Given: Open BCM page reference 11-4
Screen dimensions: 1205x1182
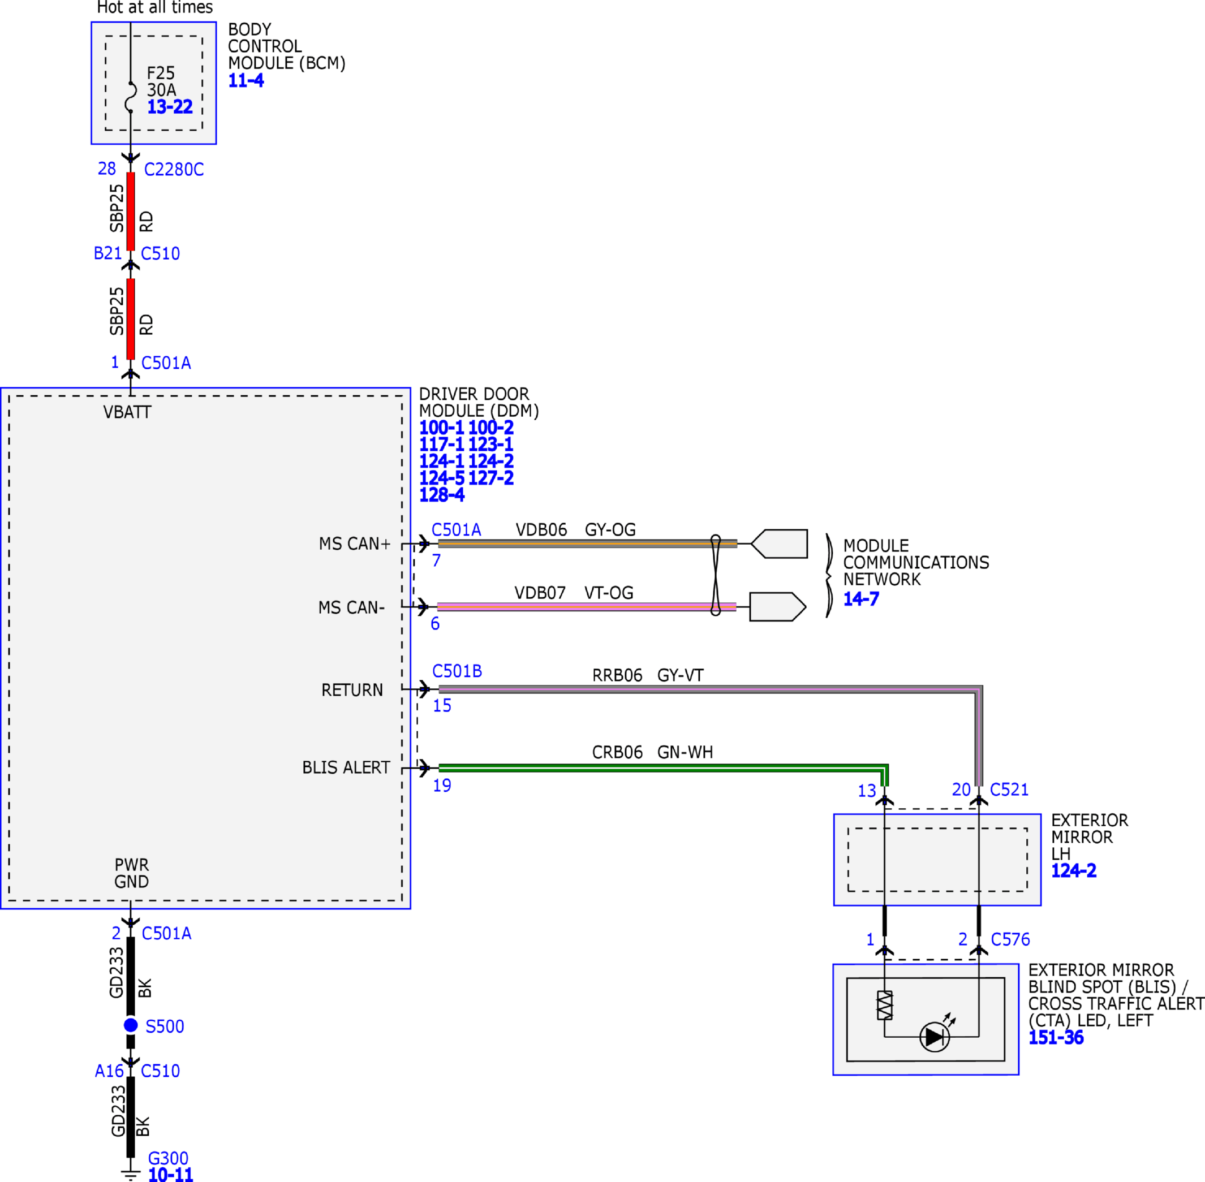Looking at the screenshot, I should (x=246, y=81).
